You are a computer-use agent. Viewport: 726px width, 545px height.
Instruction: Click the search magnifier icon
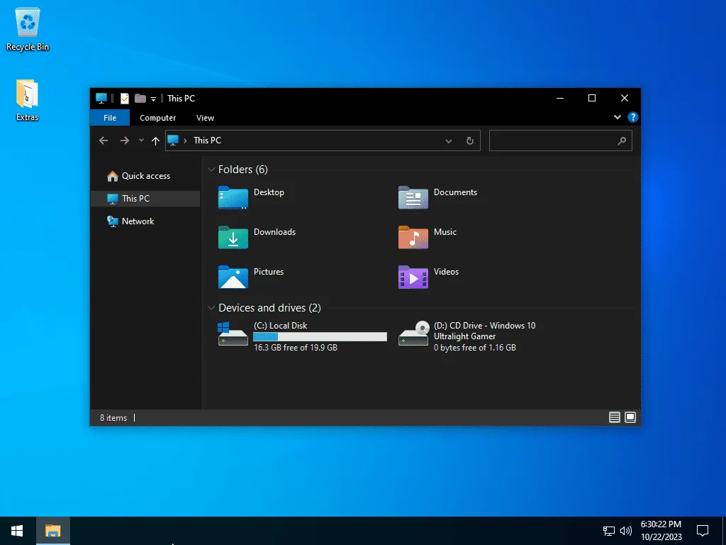(x=622, y=141)
